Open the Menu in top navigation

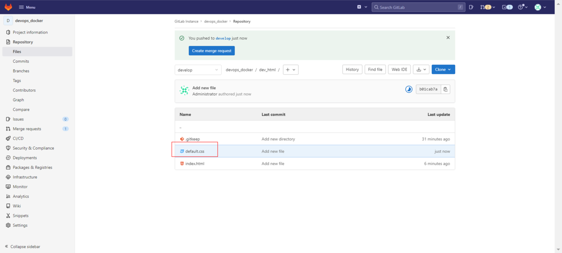click(27, 7)
